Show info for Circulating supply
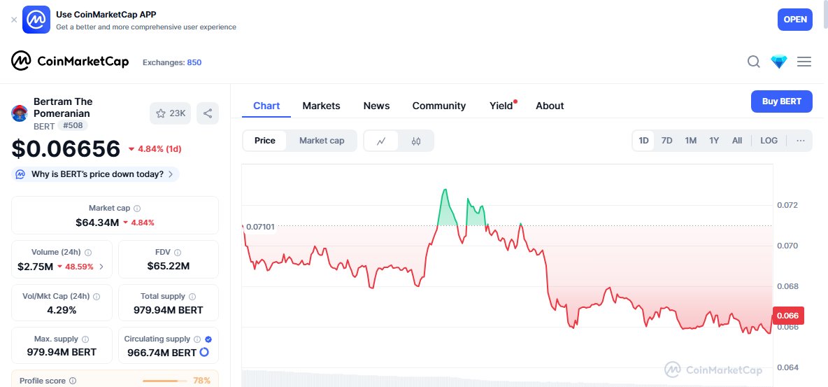Viewport: 828px width, 387px height. click(197, 339)
